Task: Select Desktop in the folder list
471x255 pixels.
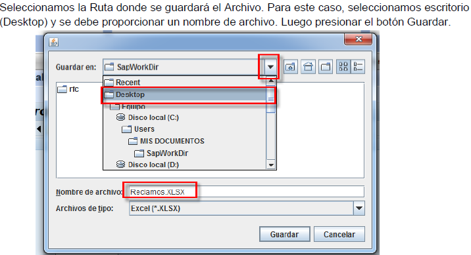Action: pyautogui.click(x=185, y=94)
